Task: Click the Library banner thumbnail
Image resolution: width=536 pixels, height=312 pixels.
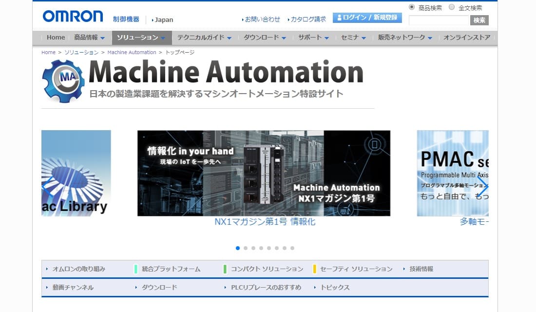Action: click(76, 173)
